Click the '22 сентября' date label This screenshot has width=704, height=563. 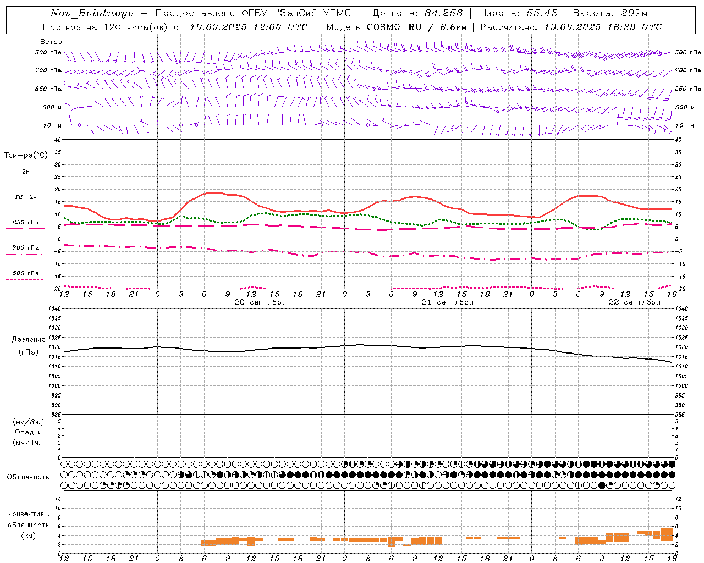click(635, 302)
